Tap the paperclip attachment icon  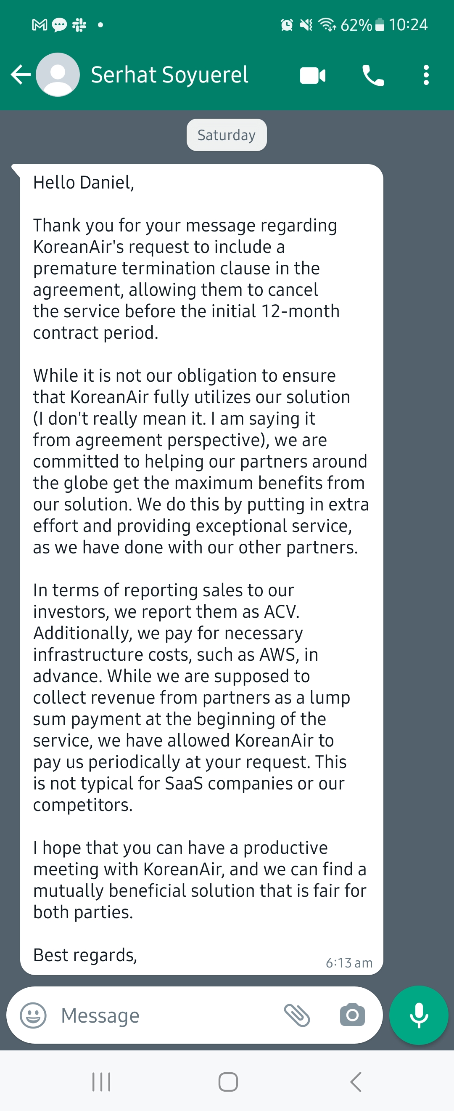pyautogui.click(x=297, y=1015)
